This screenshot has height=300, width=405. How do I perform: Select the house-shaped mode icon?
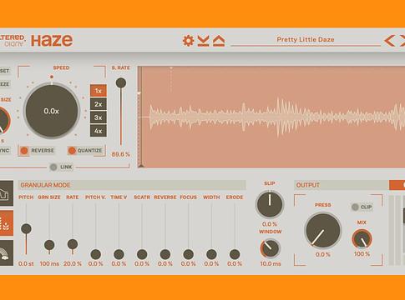tap(6, 193)
